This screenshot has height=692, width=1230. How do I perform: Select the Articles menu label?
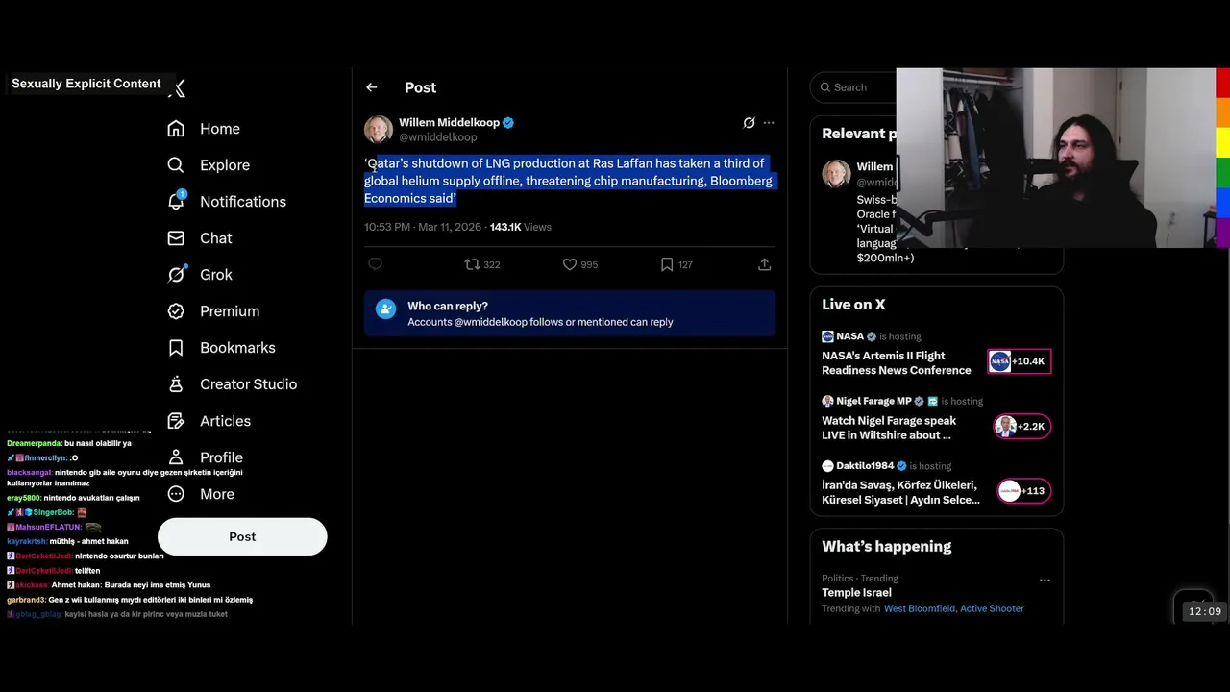[x=225, y=421]
